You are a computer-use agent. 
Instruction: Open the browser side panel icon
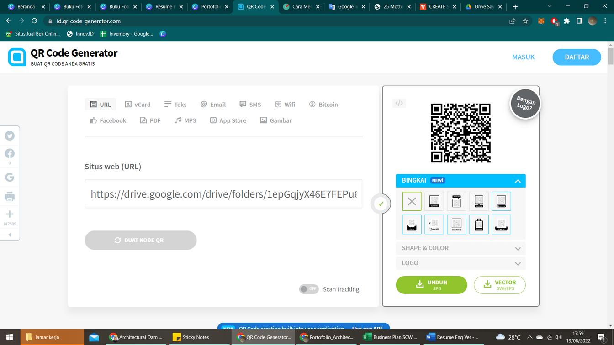click(579, 21)
